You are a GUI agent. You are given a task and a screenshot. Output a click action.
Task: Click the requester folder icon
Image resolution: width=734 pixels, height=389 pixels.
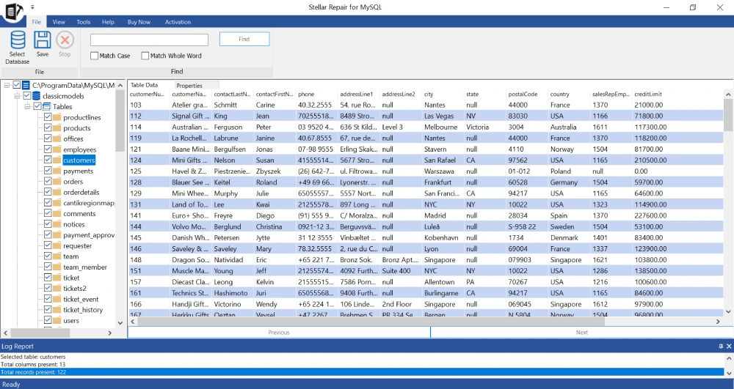[x=57, y=245]
